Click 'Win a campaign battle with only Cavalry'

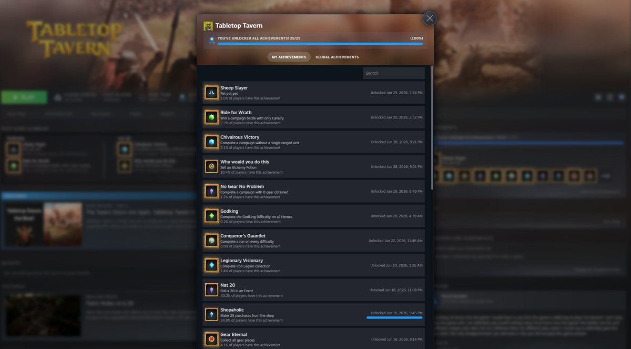[x=252, y=118]
